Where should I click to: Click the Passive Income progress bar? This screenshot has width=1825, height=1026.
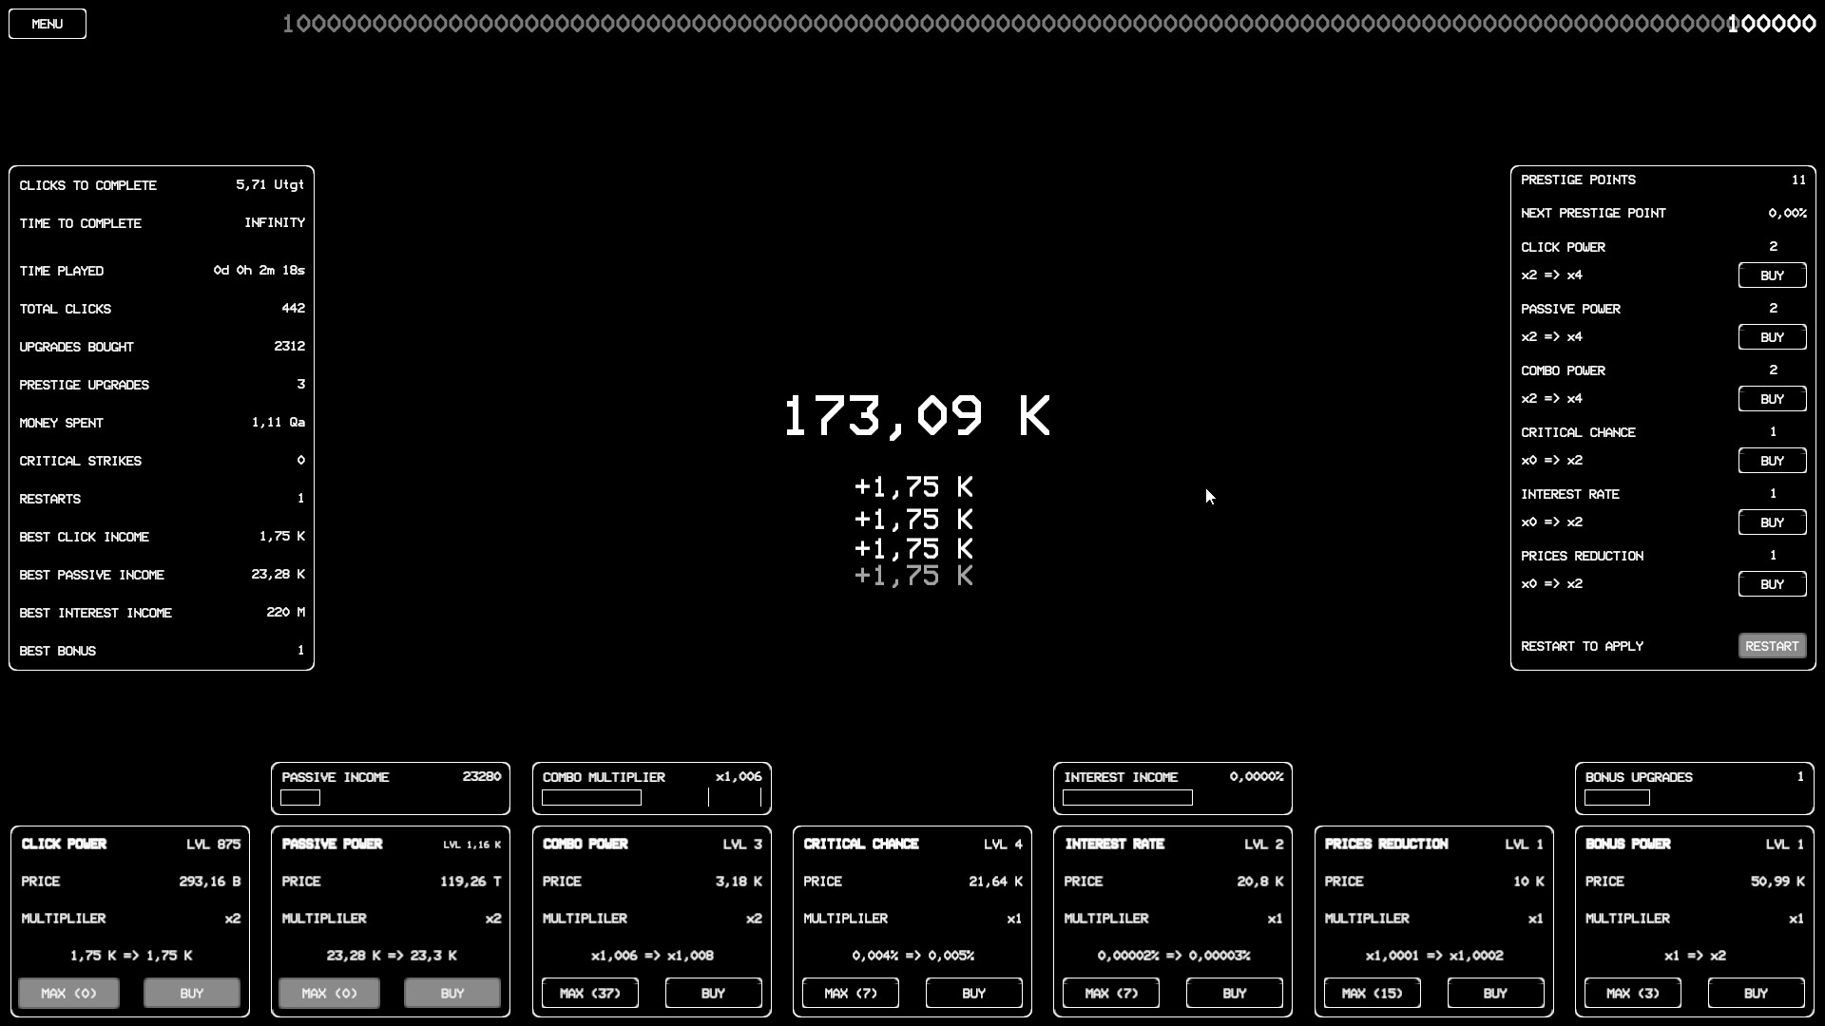tap(299, 799)
